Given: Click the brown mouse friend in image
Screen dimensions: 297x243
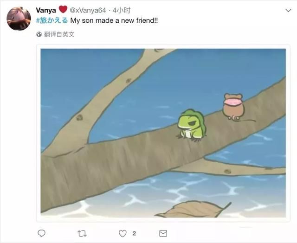Looking at the screenshot, I should [233, 107].
